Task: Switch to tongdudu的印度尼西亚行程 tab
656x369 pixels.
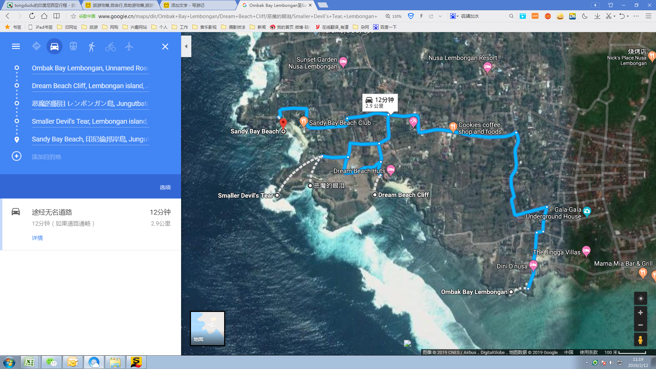Action: [41, 5]
